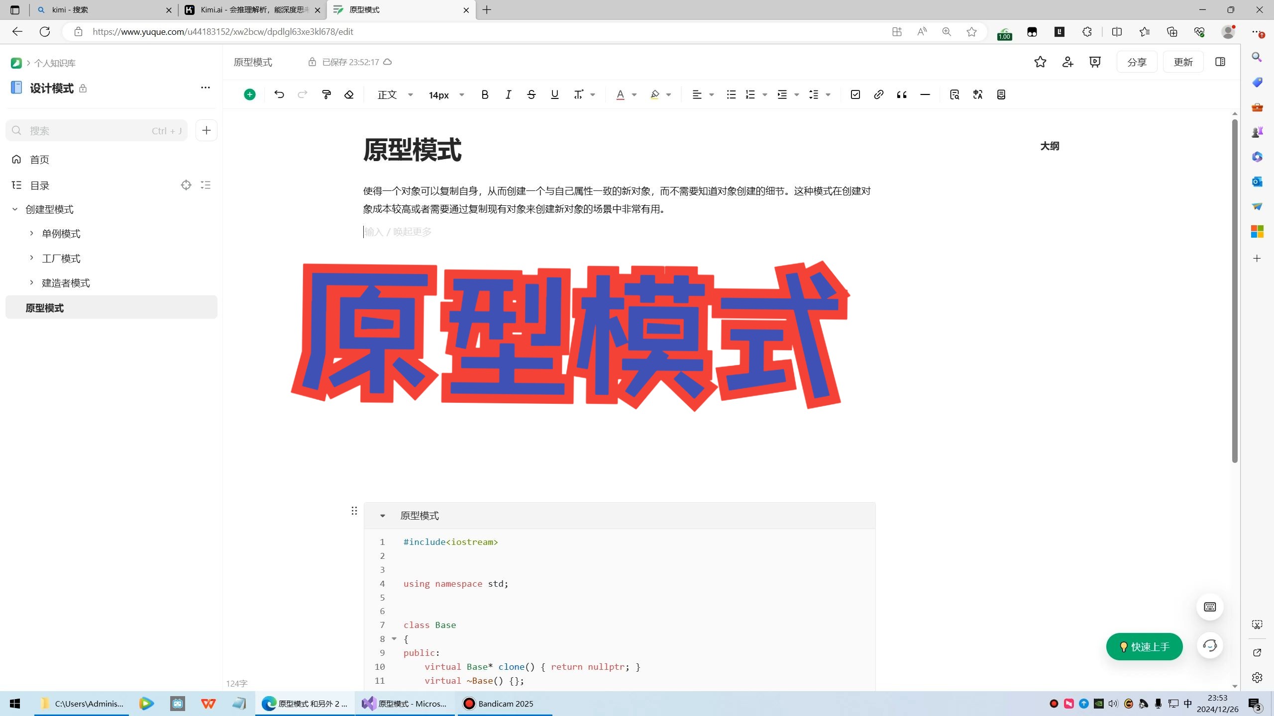
Task: Select the format painter tool
Action: pos(326,94)
